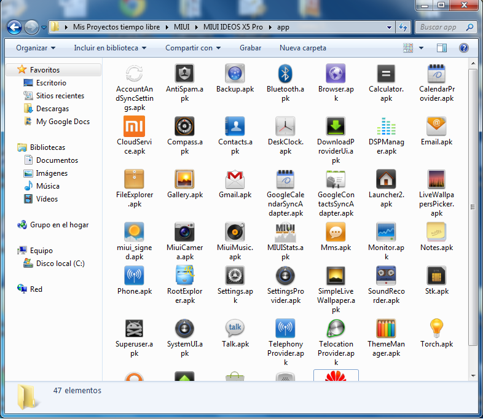483x419 pixels.
Task: Open Incluir en biblioteca dropdown
Action: tap(110, 48)
